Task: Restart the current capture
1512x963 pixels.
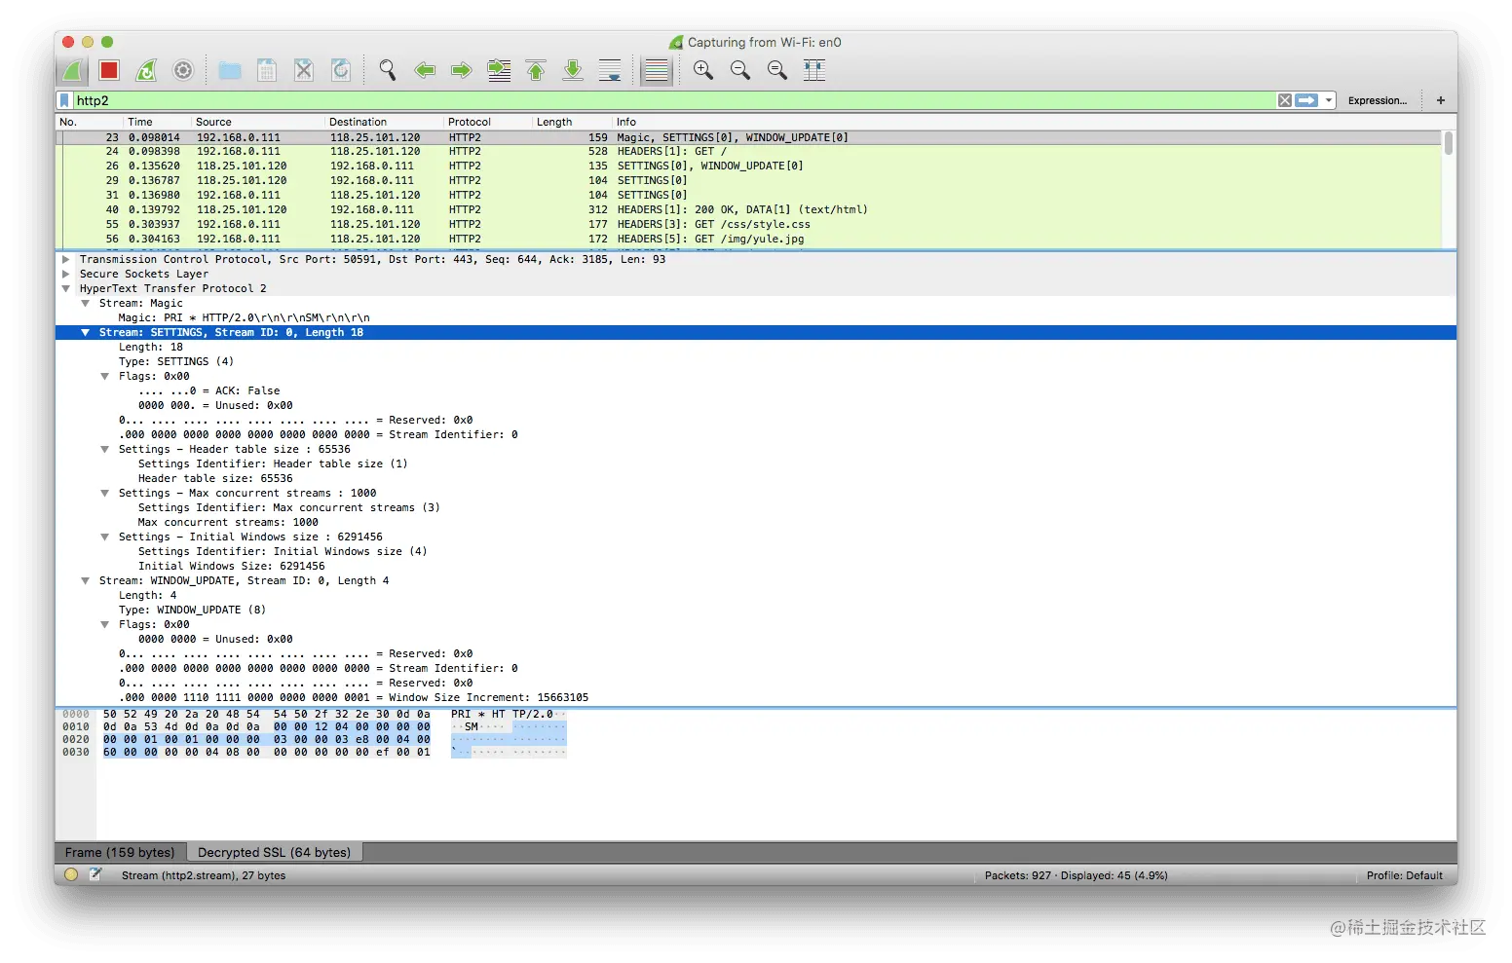Action: [146, 70]
